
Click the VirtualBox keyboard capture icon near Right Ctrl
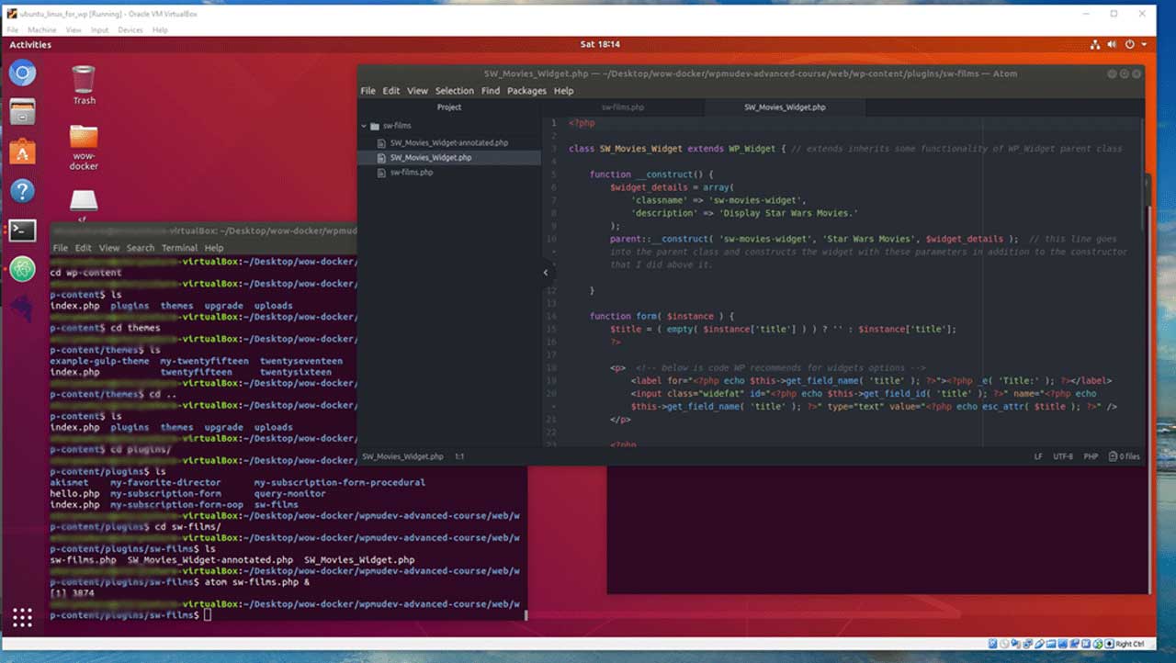pos(1108,645)
